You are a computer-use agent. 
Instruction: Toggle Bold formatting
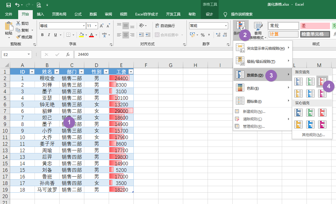pyautogui.click(x=42, y=35)
